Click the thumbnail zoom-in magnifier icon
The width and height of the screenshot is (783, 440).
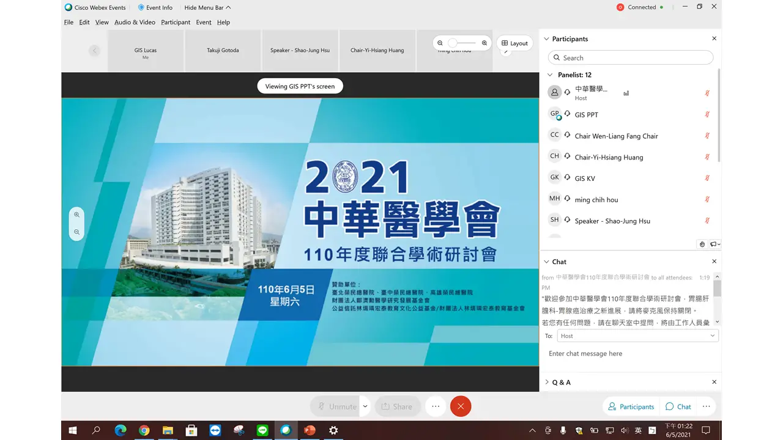click(x=484, y=43)
